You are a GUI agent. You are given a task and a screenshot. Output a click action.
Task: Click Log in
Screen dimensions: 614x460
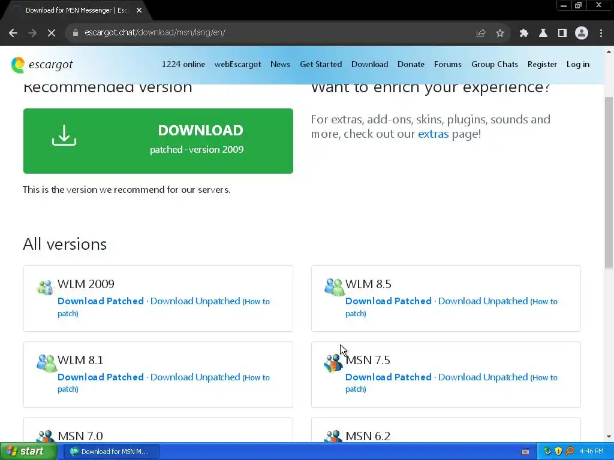[577, 65]
